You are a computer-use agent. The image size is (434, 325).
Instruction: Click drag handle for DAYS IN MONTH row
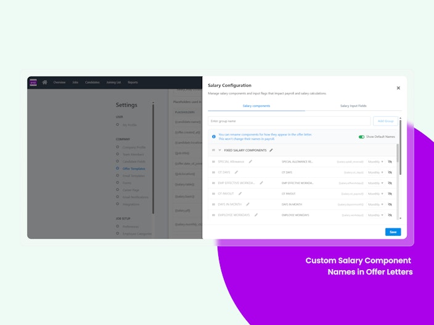click(x=213, y=204)
